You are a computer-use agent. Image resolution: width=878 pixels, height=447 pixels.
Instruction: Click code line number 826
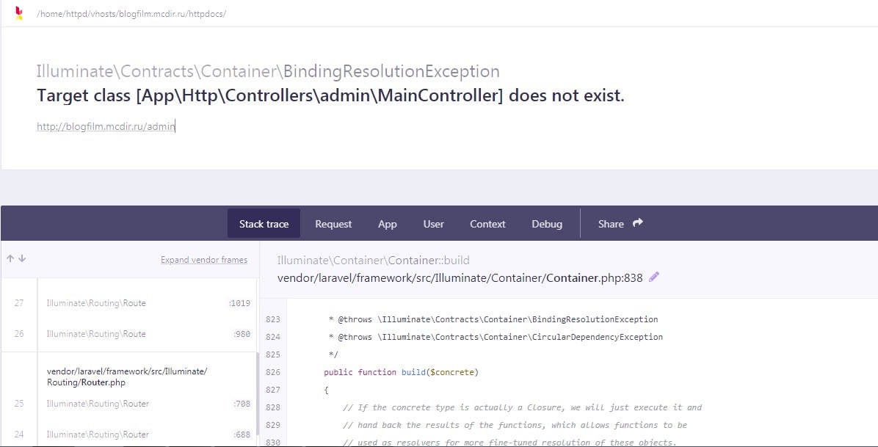click(272, 372)
